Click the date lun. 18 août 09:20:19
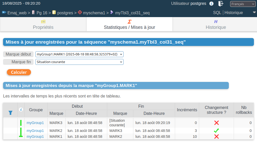Screen dimensions: 257x148 [153, 123]
